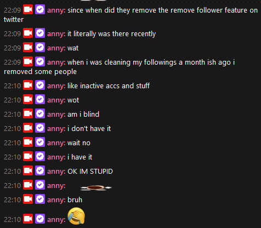This screenshot has height=228, width=261.
Task: Click the broadcaster badge beside the "wat" message
Action: 28,47
